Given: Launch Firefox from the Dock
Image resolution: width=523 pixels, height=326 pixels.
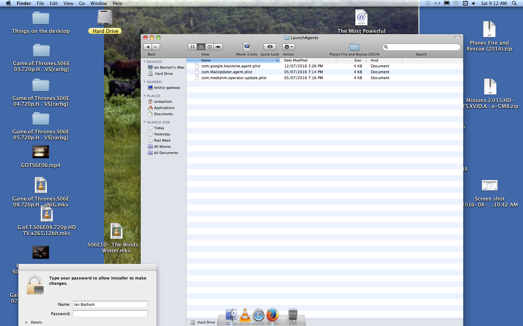Looking at the screenshot, I should [272, 315].
